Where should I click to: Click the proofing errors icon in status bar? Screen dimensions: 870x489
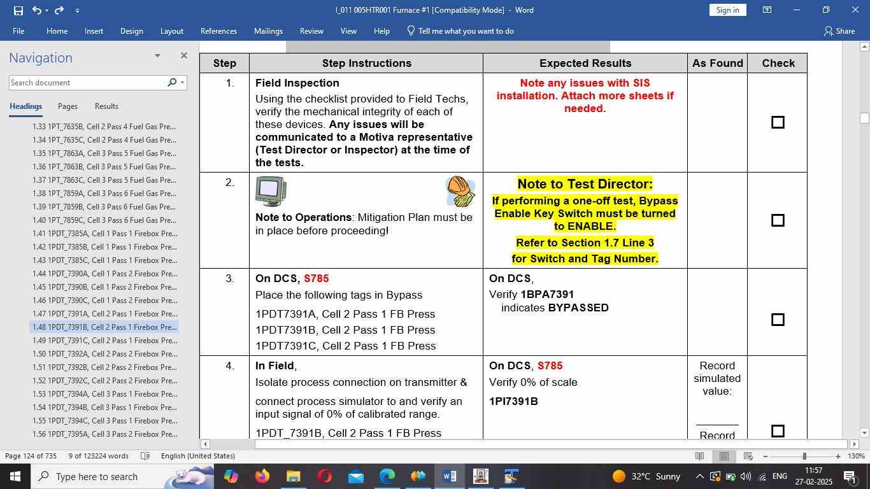tap(145, 456)
